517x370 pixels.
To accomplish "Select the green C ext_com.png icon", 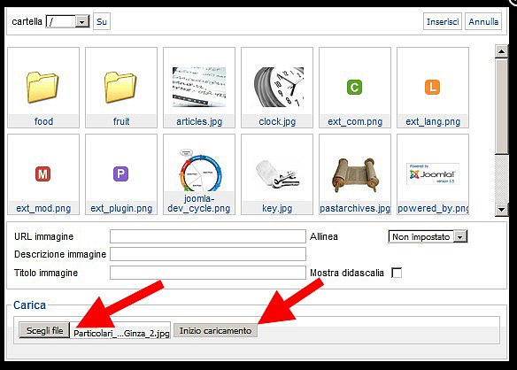I will 354,88.
